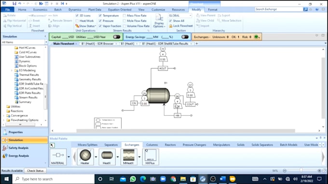Enable Mass Flow Rate checkbox
The width and height of the screenshot is (328, 184).
pyautogui.click(x=124, y=16)
